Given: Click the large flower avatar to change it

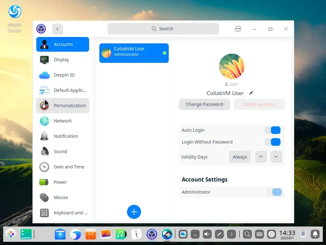Looking at the screenshot, I should click(232, 66).
